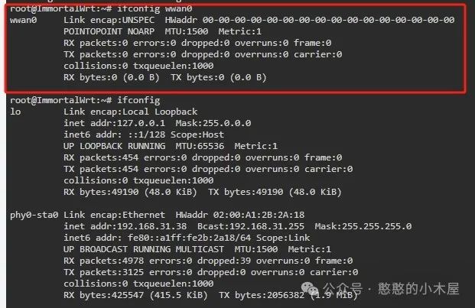This screenshot has height=308, width=475.
Task: Click the broadcast address 192.168.31.255
Action: point(267,226)
